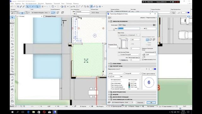Screen dimensions: 202x114
Task: Click the Text tool letter A icon
Action: point(12,83)
